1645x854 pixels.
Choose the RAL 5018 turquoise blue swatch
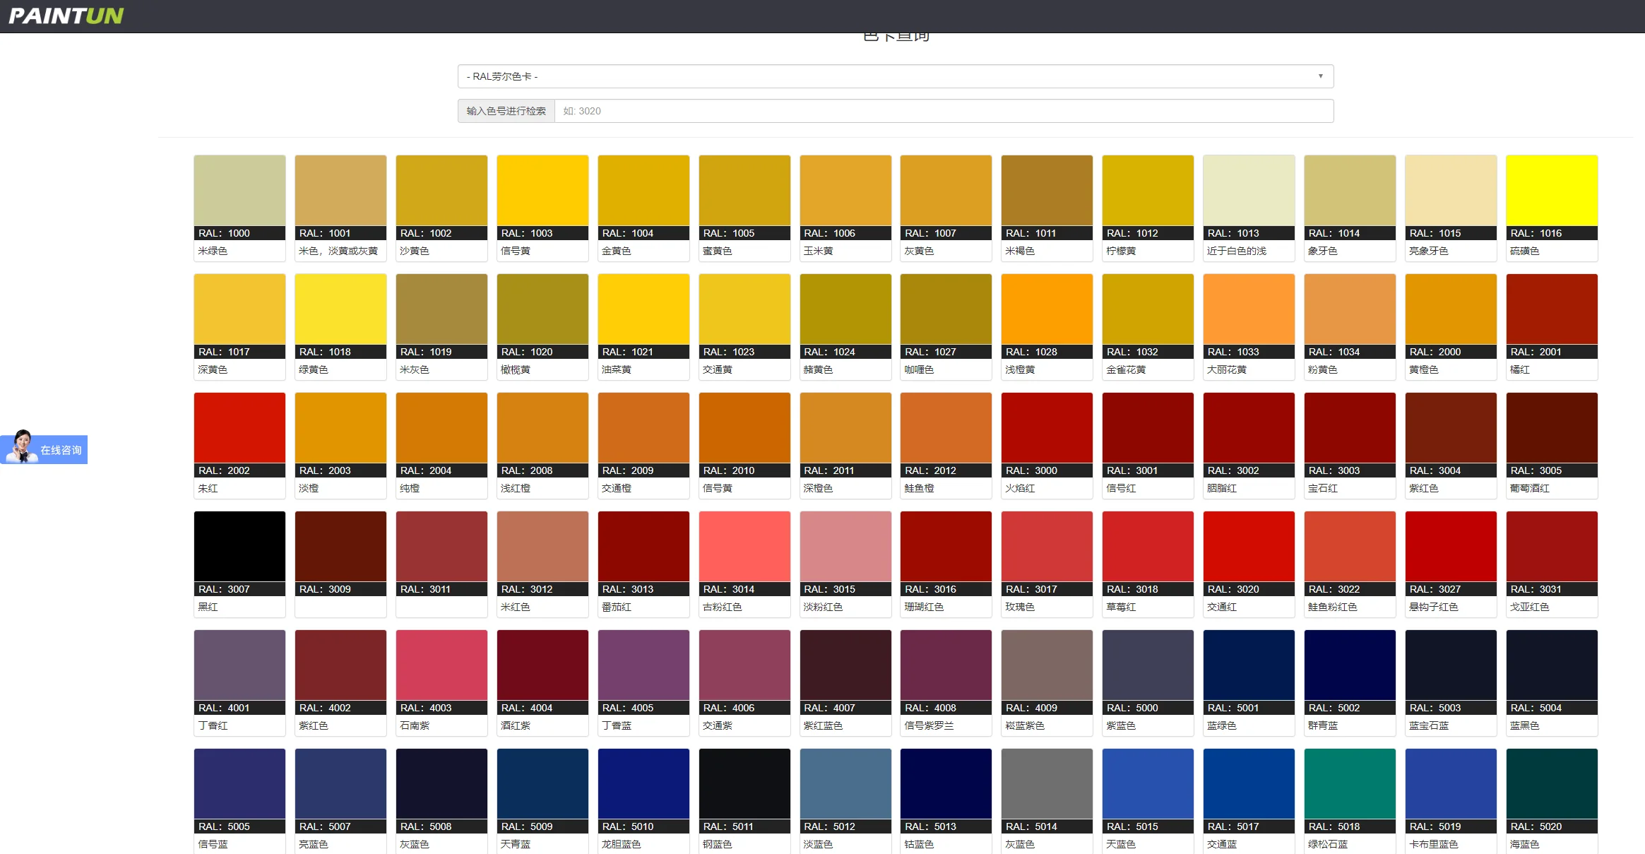tap(1349, 784)
